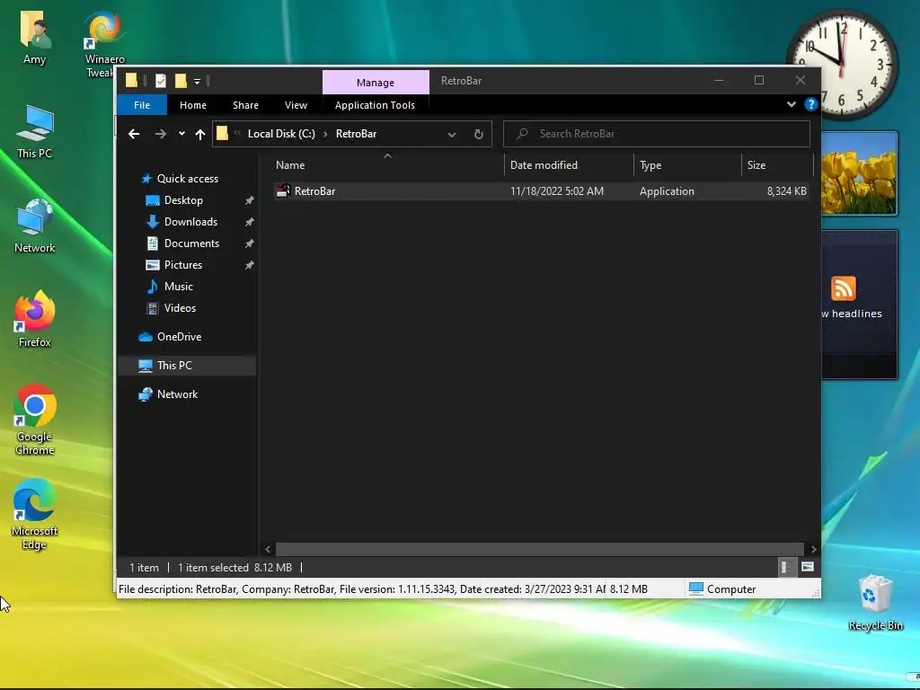Viewport: 920px width, 690px height.
Task: Open the Amy user folder desktop icon
Action: click(x=35, y=36)
